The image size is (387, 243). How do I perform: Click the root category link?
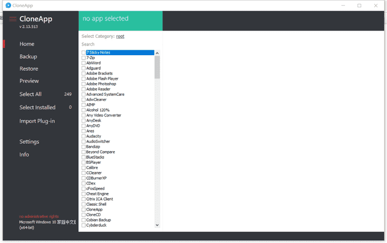tap(120, 36)
